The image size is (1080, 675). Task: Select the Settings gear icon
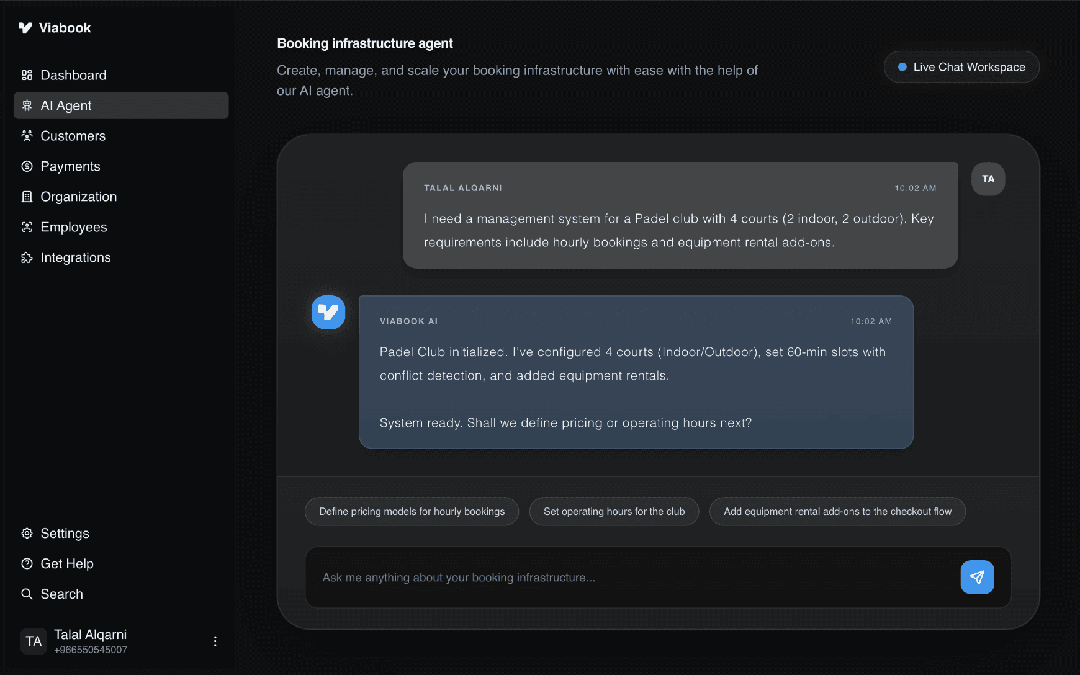click(27, 533)
